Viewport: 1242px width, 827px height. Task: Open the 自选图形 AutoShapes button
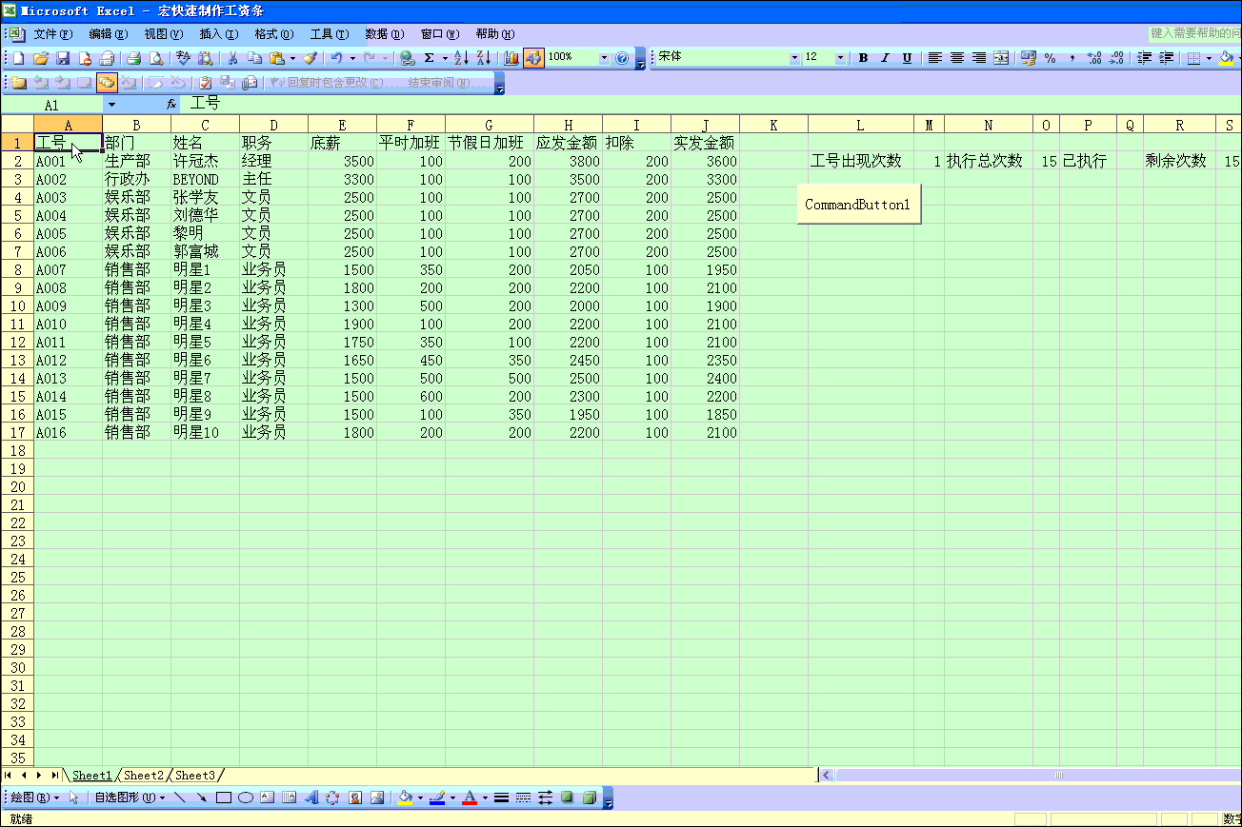pos(129,797)
